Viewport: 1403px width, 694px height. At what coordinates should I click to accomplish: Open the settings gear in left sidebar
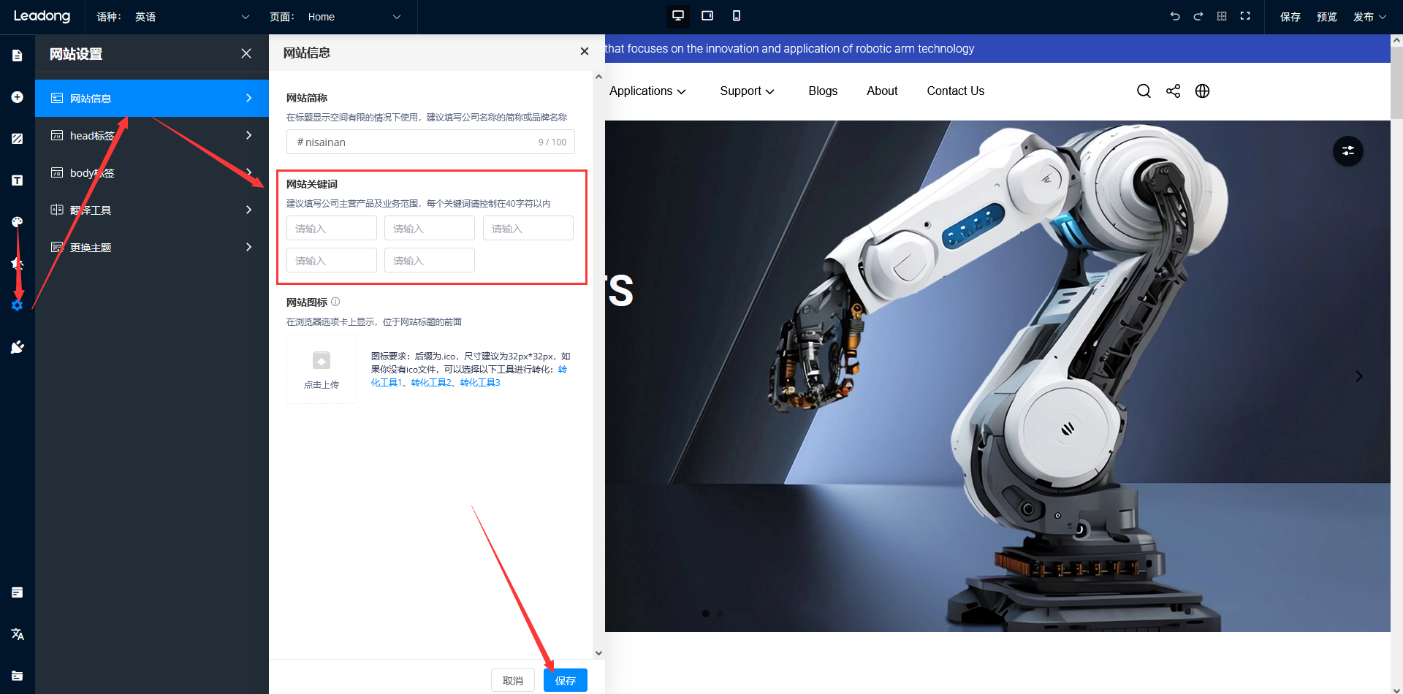click(x=18, y=305)
